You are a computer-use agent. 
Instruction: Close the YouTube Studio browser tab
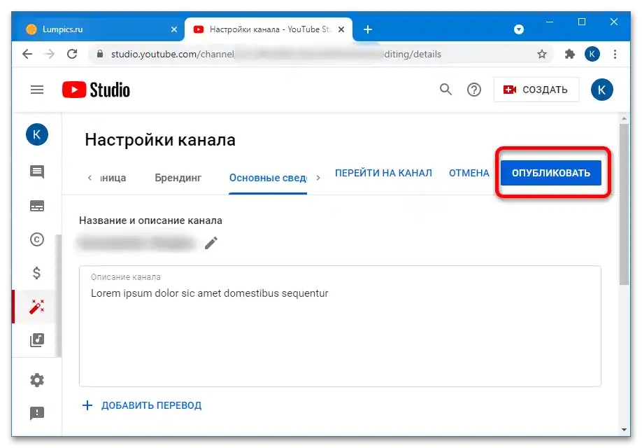click(x=341, y=29)
